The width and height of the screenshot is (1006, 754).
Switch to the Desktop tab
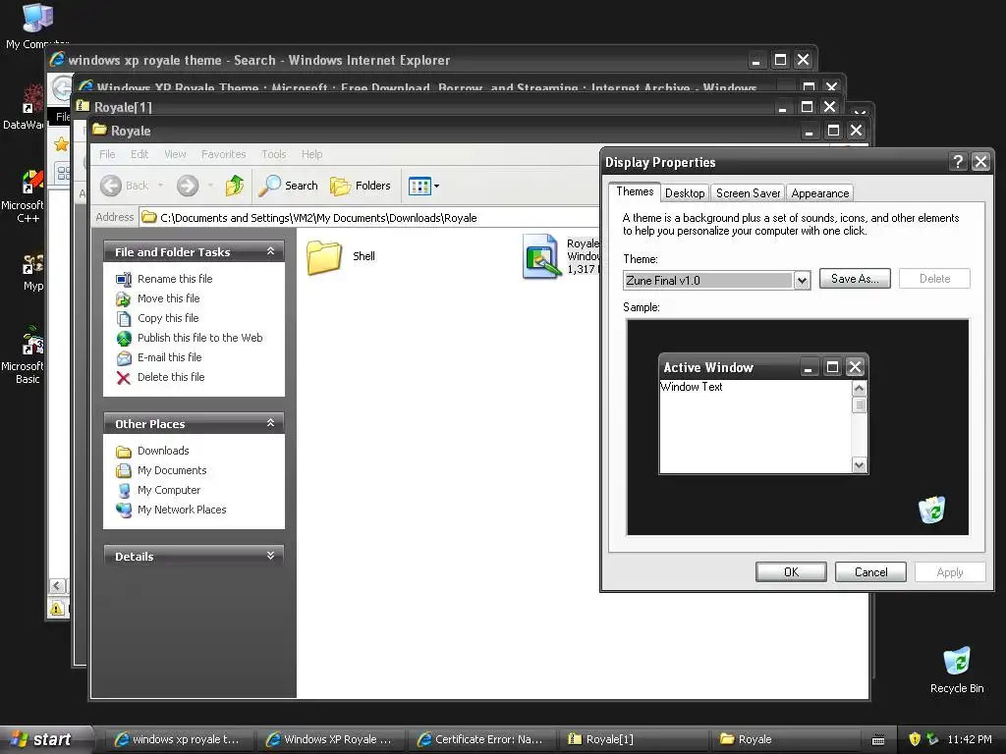click(x=685, y=193)
